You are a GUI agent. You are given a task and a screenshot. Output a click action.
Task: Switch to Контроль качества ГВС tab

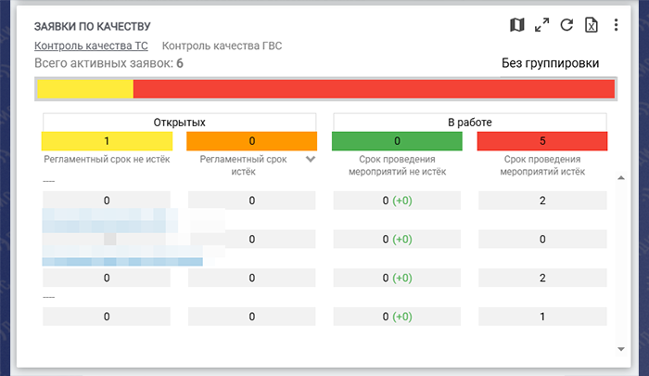click(x=222, y=45)
